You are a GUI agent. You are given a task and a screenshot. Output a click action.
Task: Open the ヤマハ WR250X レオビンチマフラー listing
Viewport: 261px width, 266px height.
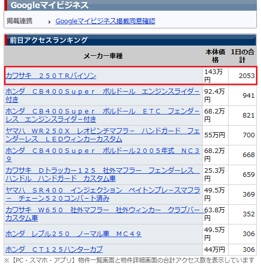point(103,135)
